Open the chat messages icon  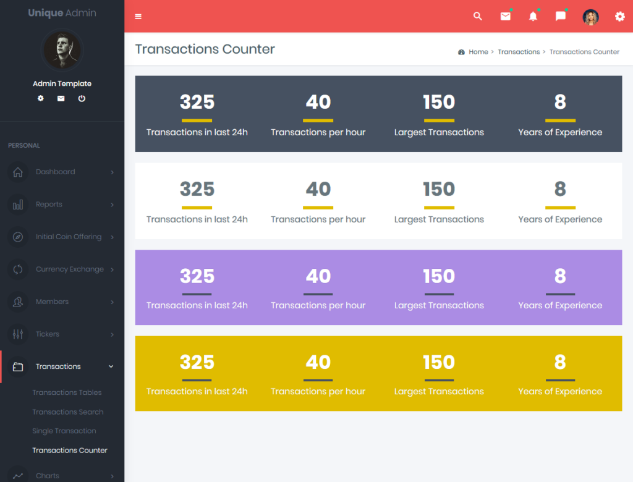pos(561,17)
